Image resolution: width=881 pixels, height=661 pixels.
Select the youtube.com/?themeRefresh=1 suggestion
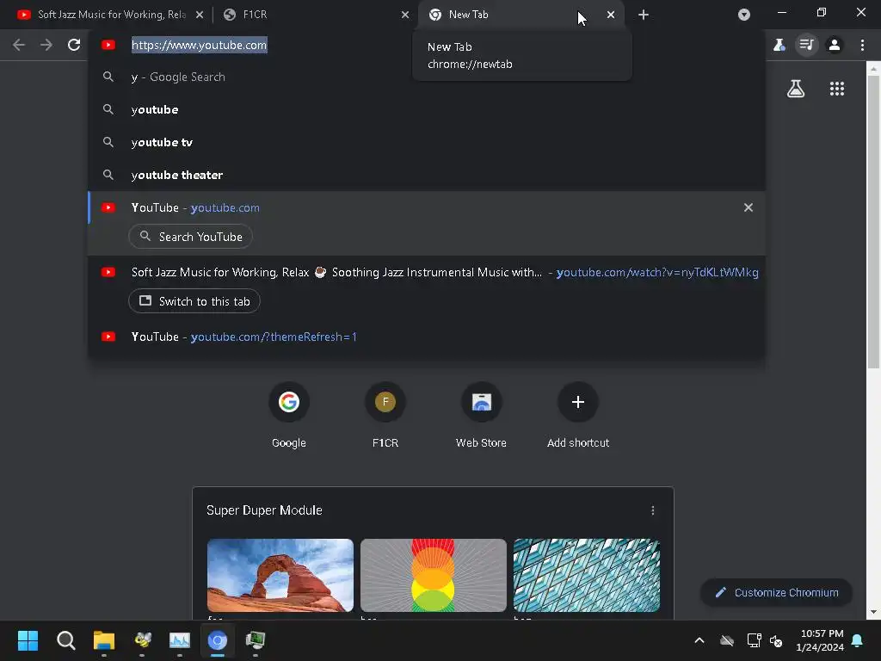click(x=427, y=337)
